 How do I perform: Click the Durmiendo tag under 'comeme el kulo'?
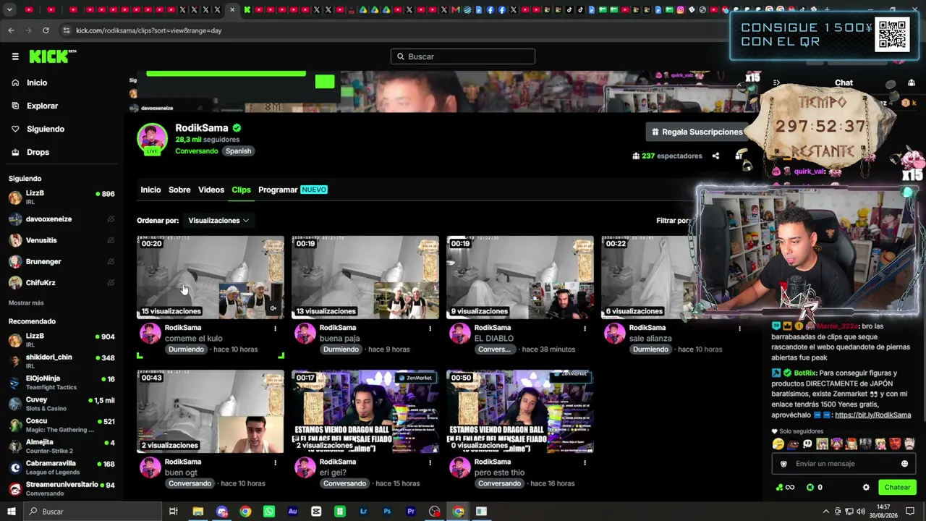pos(186,350)
